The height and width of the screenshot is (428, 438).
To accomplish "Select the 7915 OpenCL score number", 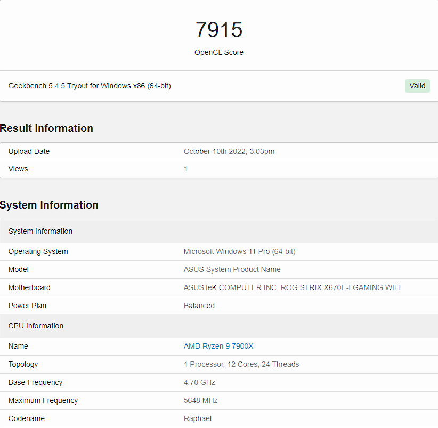I will coord(218,30).
